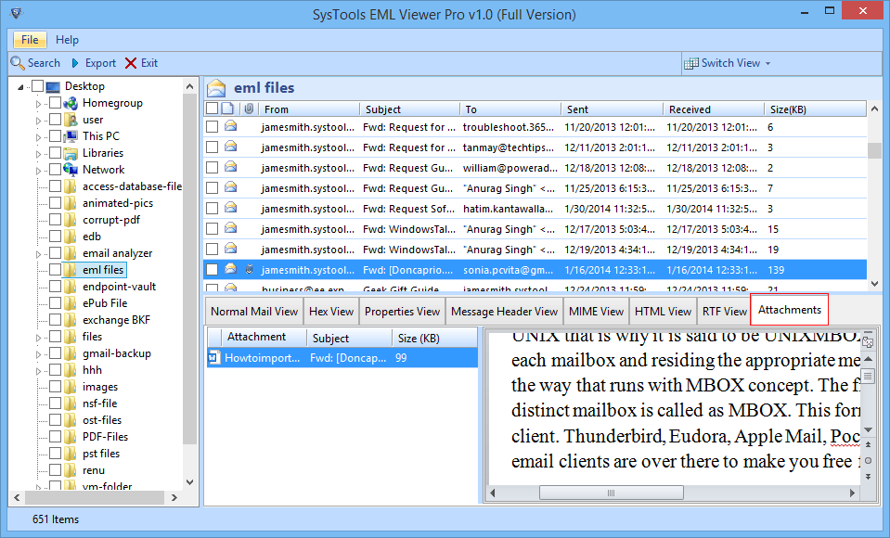The image size is (890, 538).
Task: Click envelope icon of the tanmay@techtips email
Action: tap(230, 147)
